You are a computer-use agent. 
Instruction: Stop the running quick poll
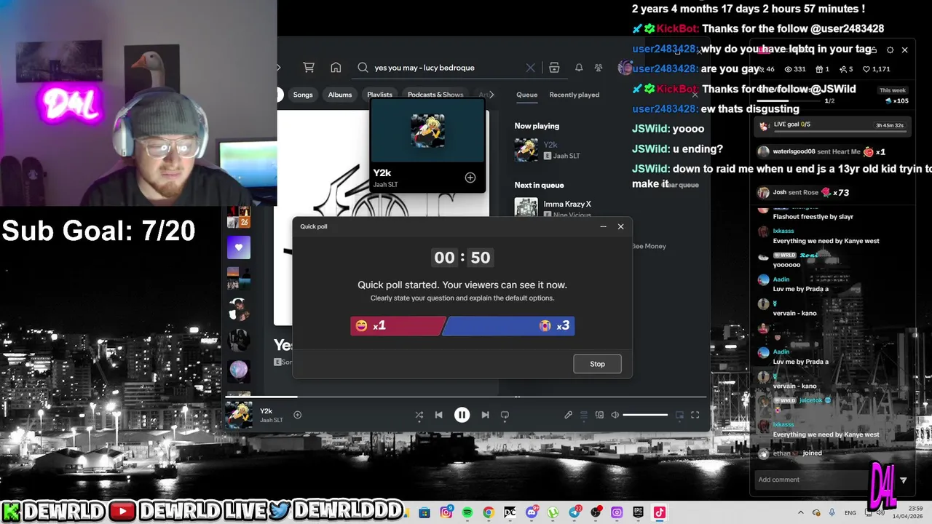click(x=597, y=364)
